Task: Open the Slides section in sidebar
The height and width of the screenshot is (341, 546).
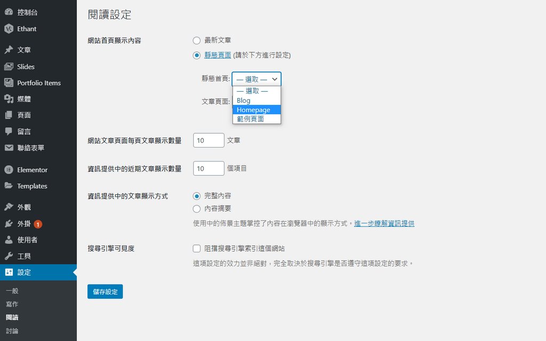Action: pyautogui.click(x=21, y=66)
